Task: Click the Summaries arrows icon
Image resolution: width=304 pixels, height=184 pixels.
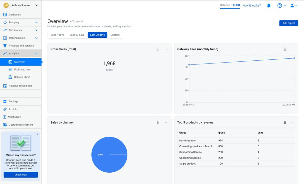Action: [5, 30]
